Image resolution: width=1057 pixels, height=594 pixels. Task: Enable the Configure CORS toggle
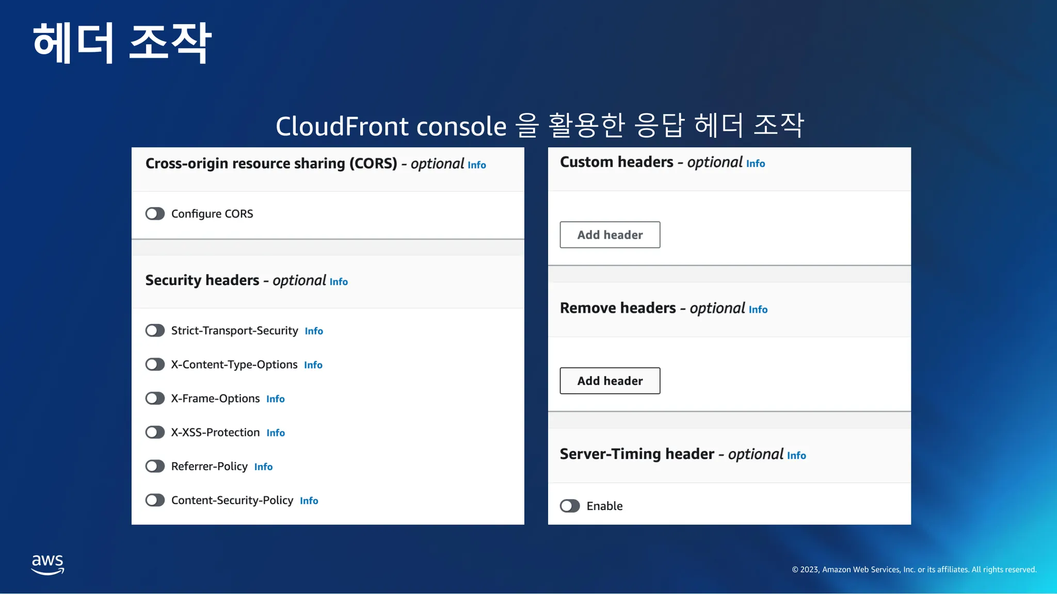tap(155, 213)
